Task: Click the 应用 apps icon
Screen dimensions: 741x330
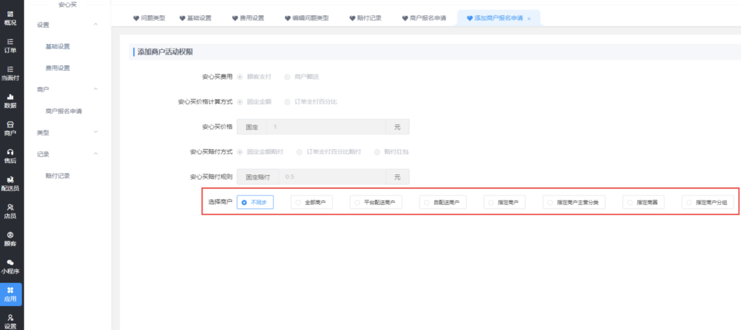Action: (x=11, y=294)
